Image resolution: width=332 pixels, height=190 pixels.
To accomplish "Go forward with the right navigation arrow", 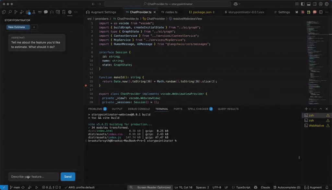I will 100,4.
